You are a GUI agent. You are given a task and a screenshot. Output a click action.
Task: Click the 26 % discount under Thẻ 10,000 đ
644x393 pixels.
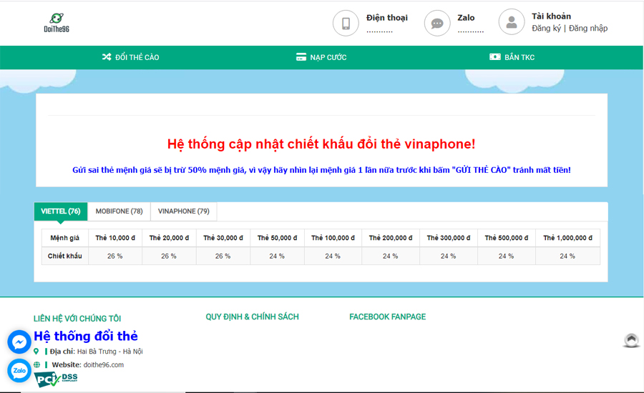click(x=115, y=256)
